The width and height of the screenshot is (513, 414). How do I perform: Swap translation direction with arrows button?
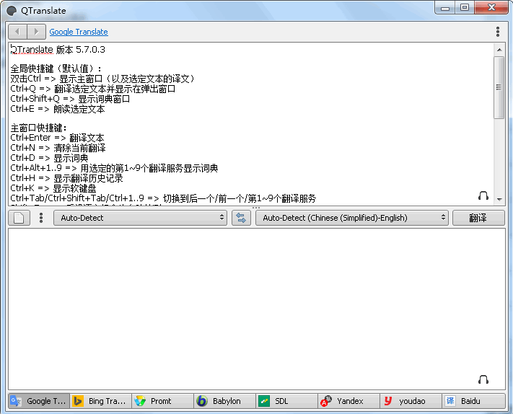click(x=241, y=218)
